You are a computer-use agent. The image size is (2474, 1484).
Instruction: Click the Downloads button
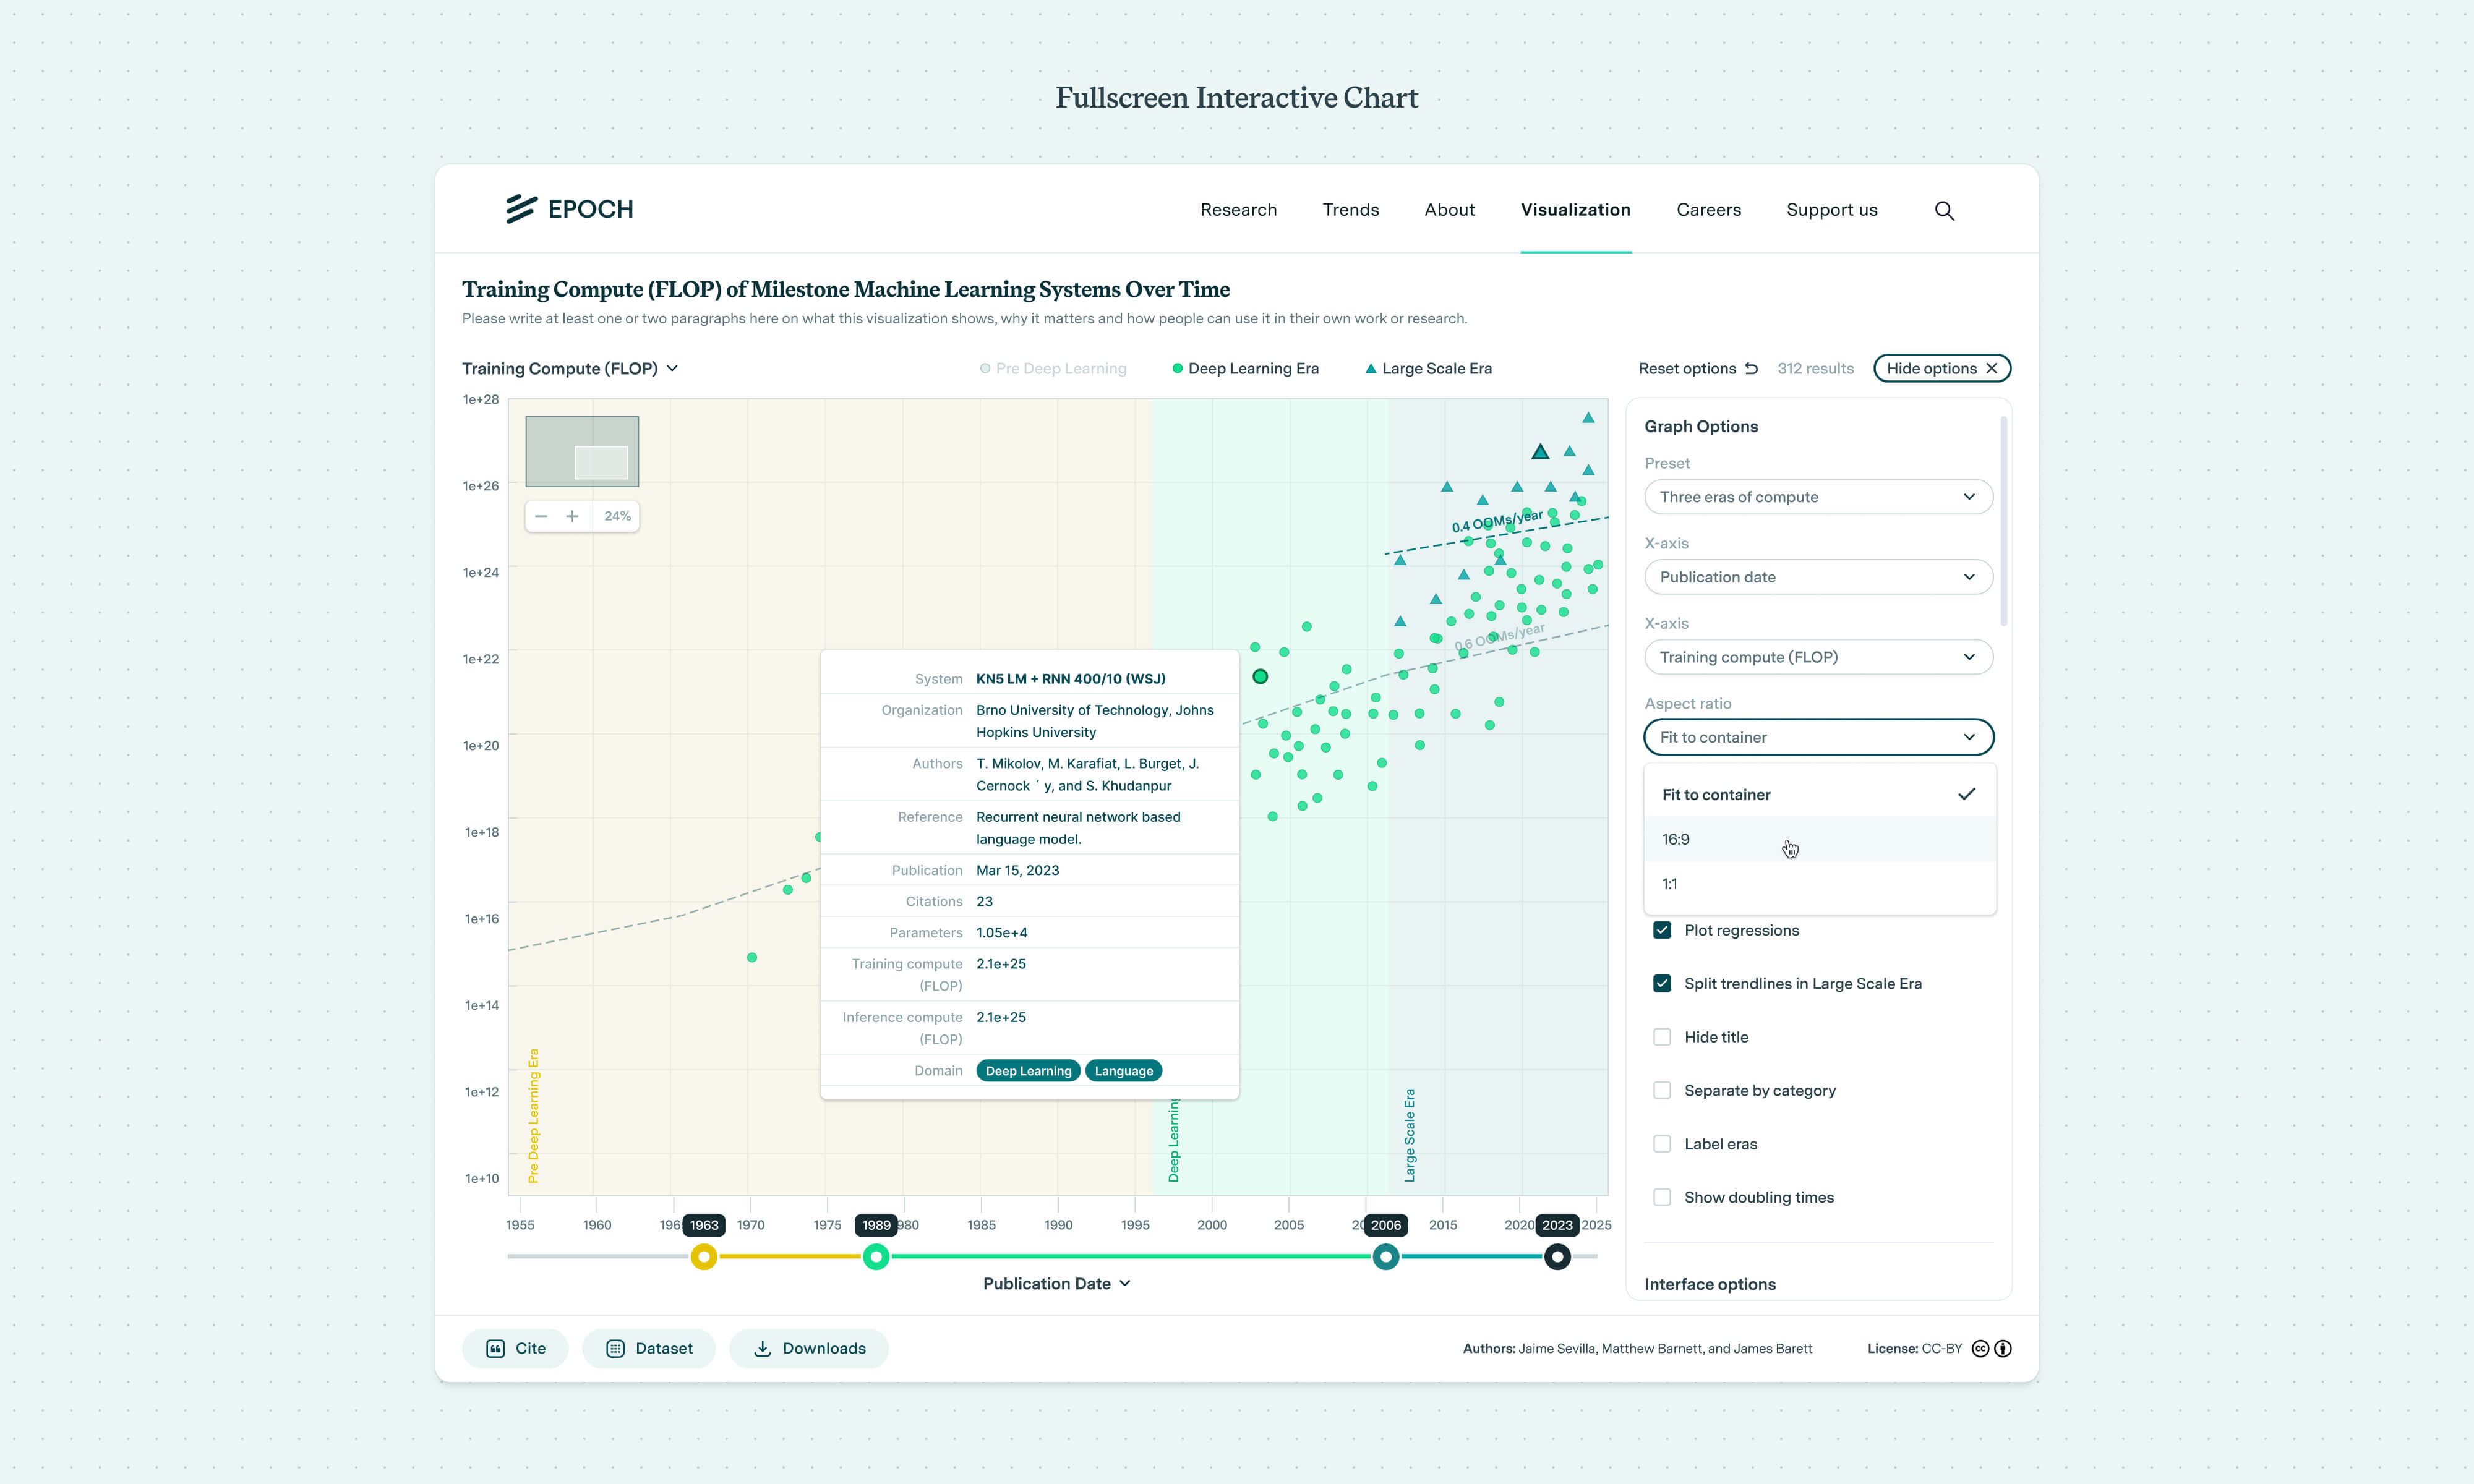[x=809, y=1348]
